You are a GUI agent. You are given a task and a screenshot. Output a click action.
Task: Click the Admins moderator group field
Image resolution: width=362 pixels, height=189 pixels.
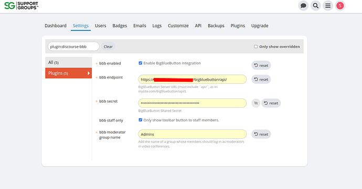[193, 134]
